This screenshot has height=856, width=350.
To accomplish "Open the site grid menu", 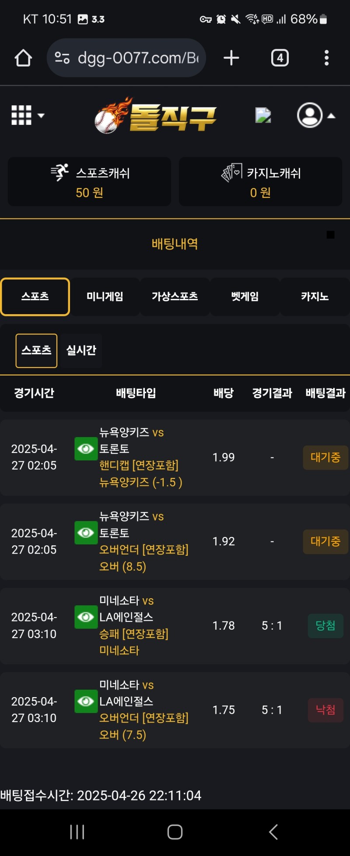I will [x=27, y=116].
